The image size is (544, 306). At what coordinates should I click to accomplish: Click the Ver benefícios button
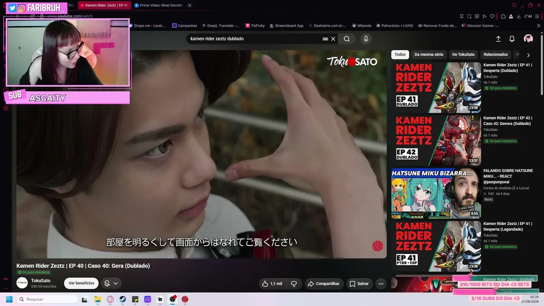pyautogui.click(x=81, y=283)
